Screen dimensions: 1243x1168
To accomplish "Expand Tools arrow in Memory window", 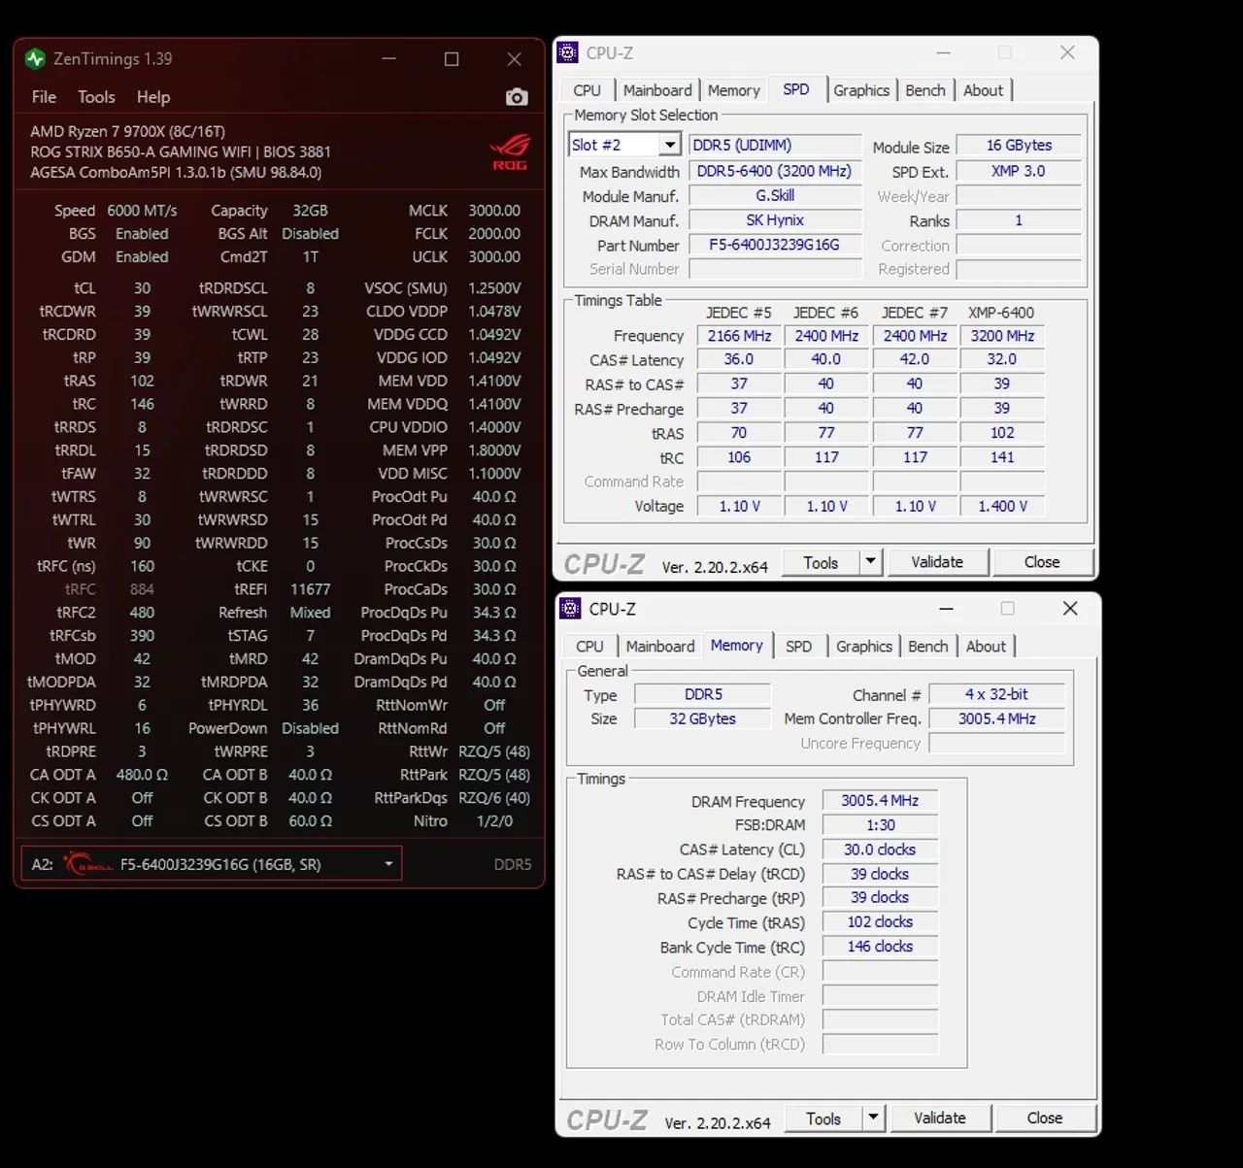I will tap(873, 1118).
